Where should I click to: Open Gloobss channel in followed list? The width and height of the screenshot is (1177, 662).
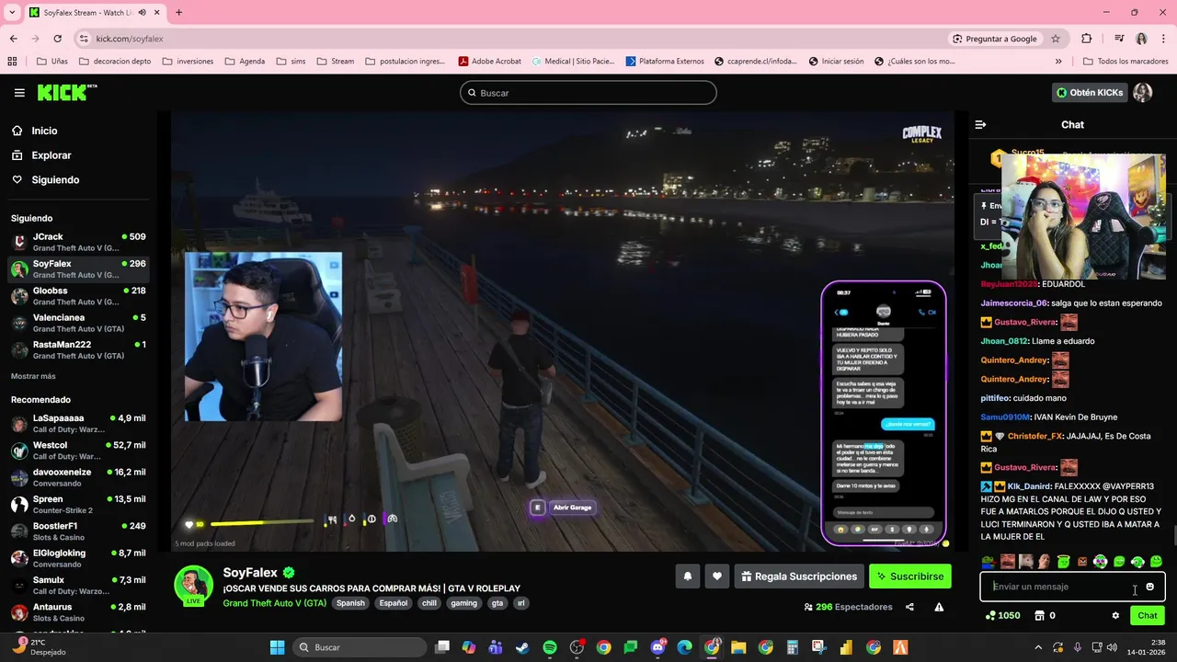(x=78, y=296)
